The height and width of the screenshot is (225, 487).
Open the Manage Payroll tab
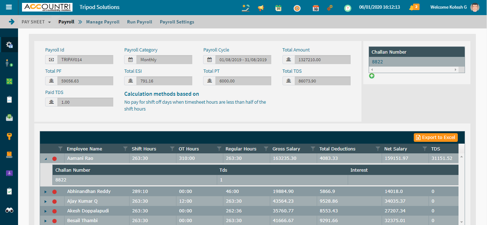[x=103, y=22]
